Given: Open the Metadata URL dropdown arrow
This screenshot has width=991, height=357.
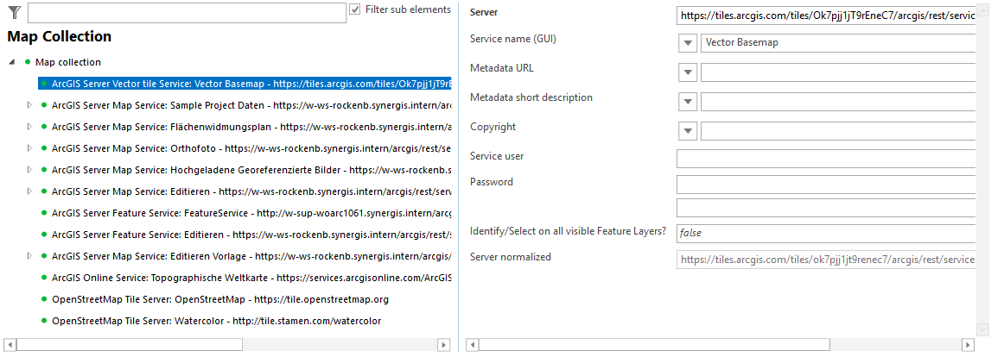Looking at the screenshot, I should tap(688, 72).
